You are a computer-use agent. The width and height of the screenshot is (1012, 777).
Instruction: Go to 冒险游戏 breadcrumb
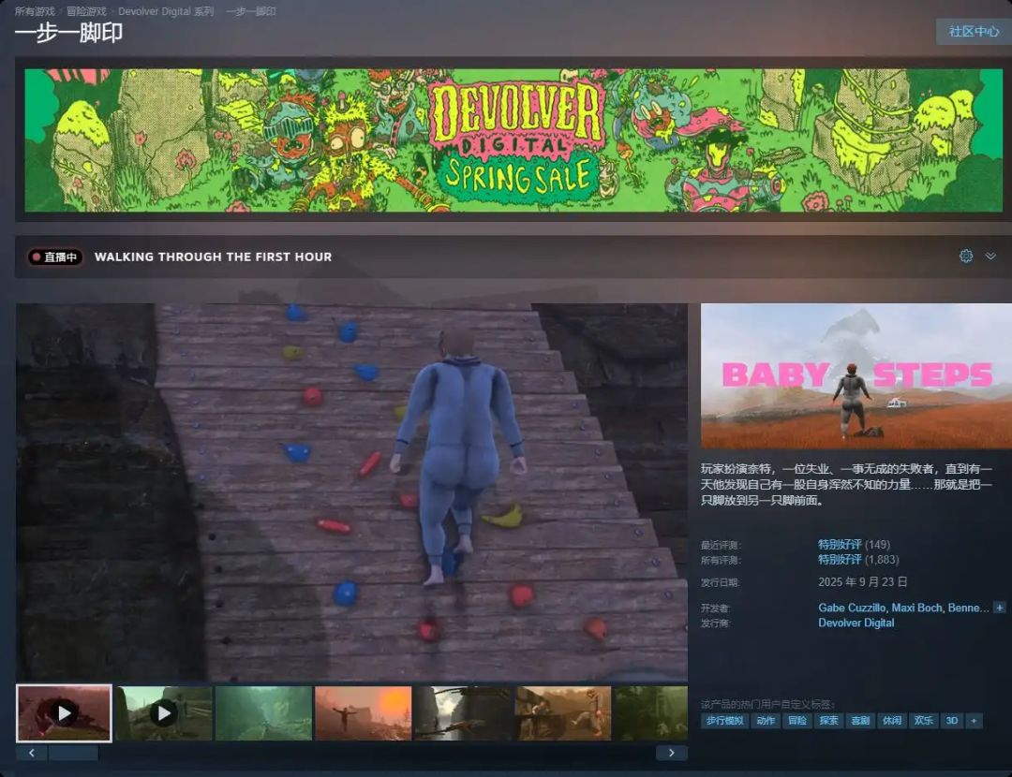pos(86,11)
